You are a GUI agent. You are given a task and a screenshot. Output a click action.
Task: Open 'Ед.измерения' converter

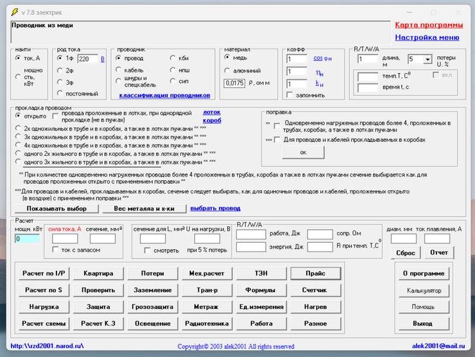261,307
